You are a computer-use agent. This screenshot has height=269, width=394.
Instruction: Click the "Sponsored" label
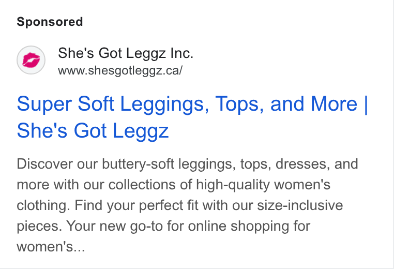(50, 22)
